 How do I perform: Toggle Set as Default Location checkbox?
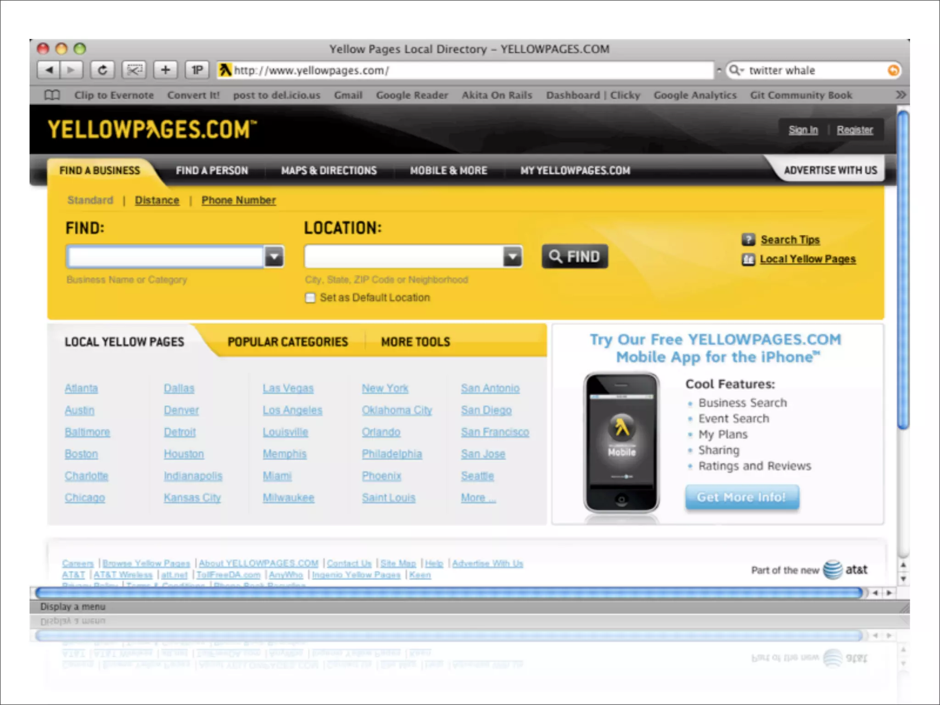[310, 298]
